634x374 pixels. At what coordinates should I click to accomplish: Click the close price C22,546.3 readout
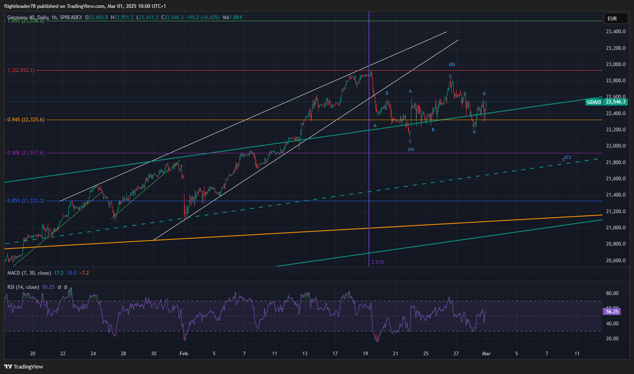172,17
